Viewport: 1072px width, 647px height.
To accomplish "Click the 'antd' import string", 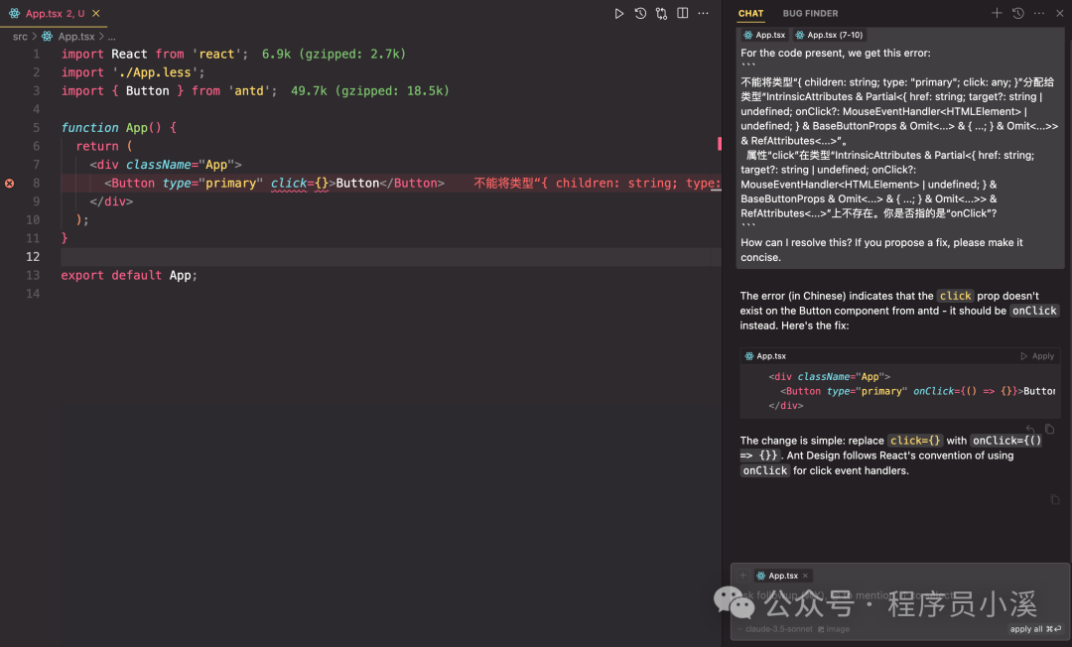I will coord(249,91).
